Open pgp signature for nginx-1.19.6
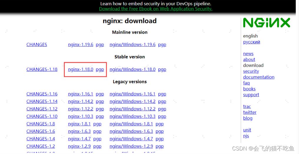 pos(100,45)
